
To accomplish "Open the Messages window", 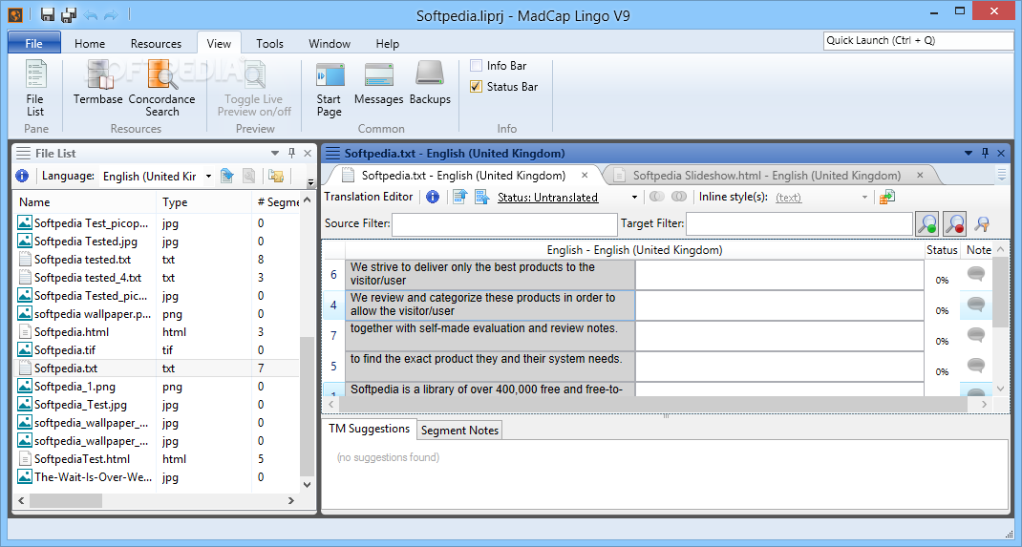I will (378, 82).
